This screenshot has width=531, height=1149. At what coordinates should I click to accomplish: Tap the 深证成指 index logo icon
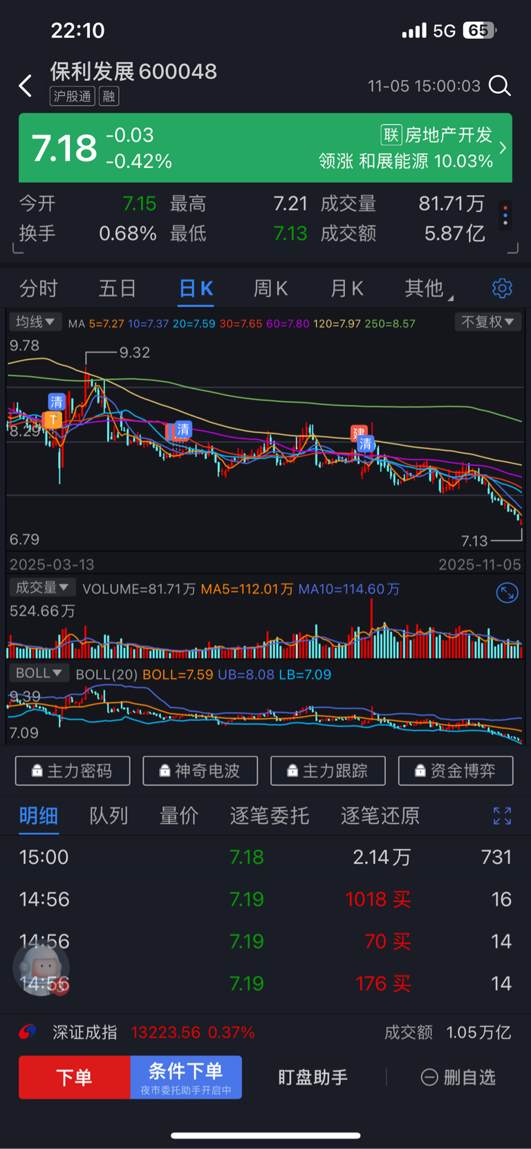(x=28, y=1032)
